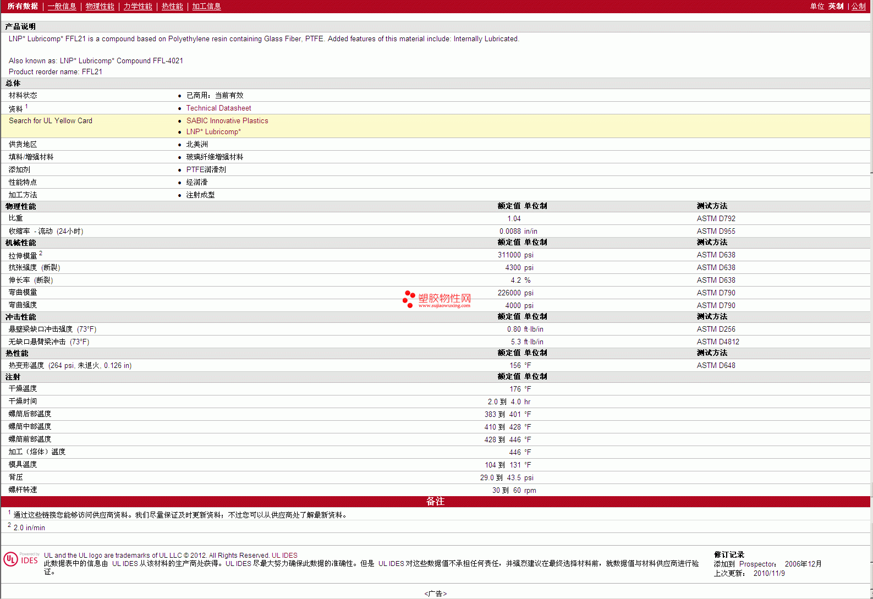Click the ASTM D256 test method
873x599 pixels.
(x=716, y=329)
